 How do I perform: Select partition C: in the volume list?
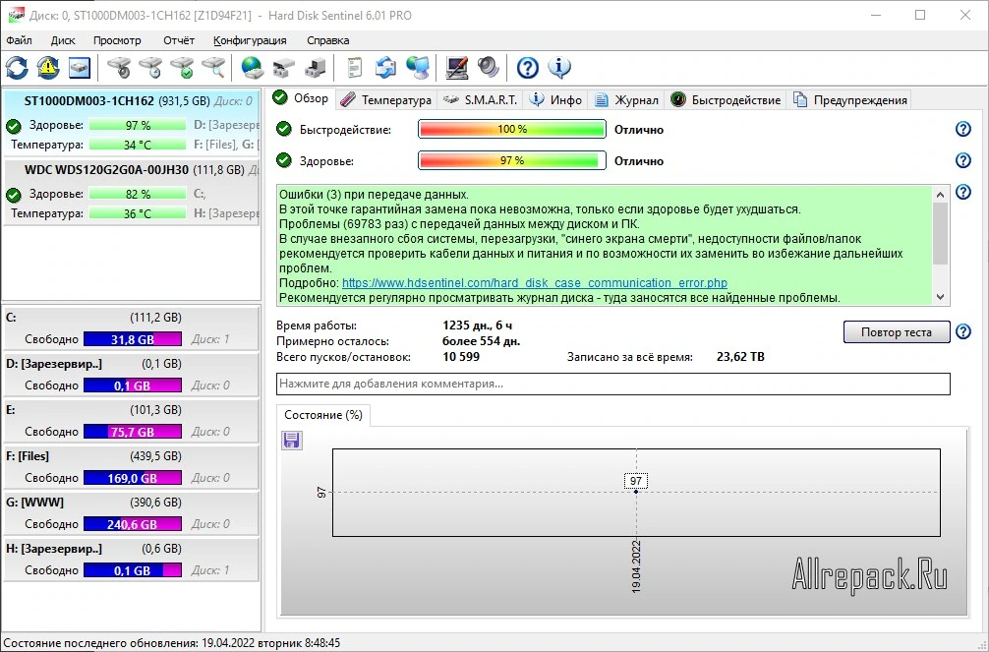pyautogui.click(x=131, y=328)
